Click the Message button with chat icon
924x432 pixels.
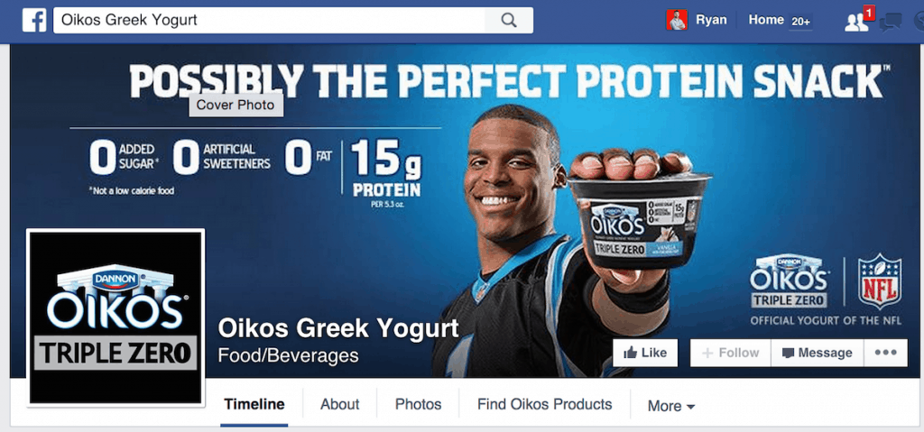click(x=818, y=353)
